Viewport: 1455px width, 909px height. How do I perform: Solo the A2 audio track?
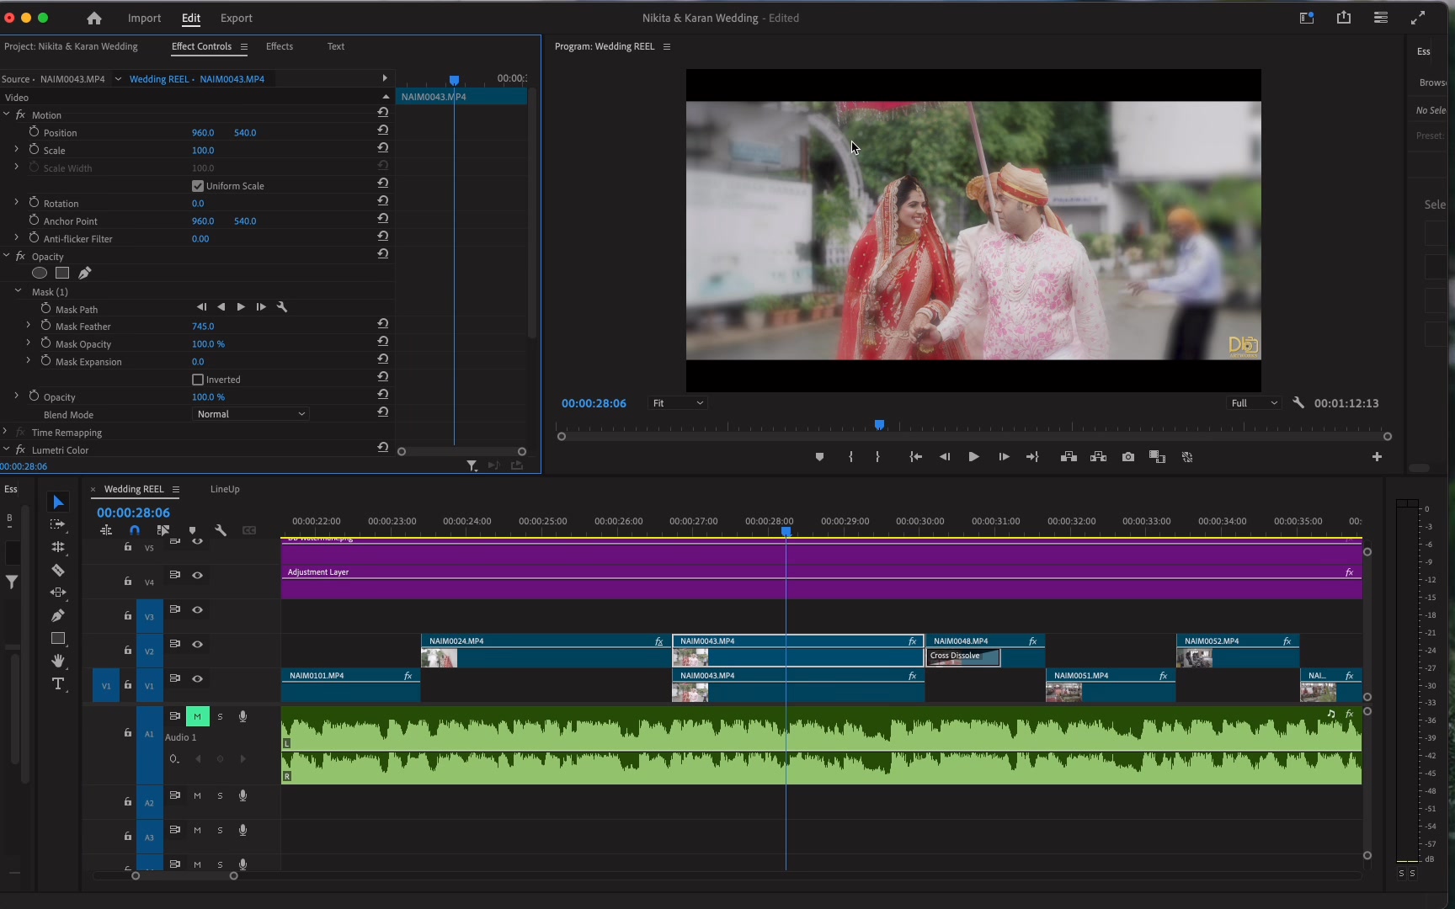pos(221,795)
